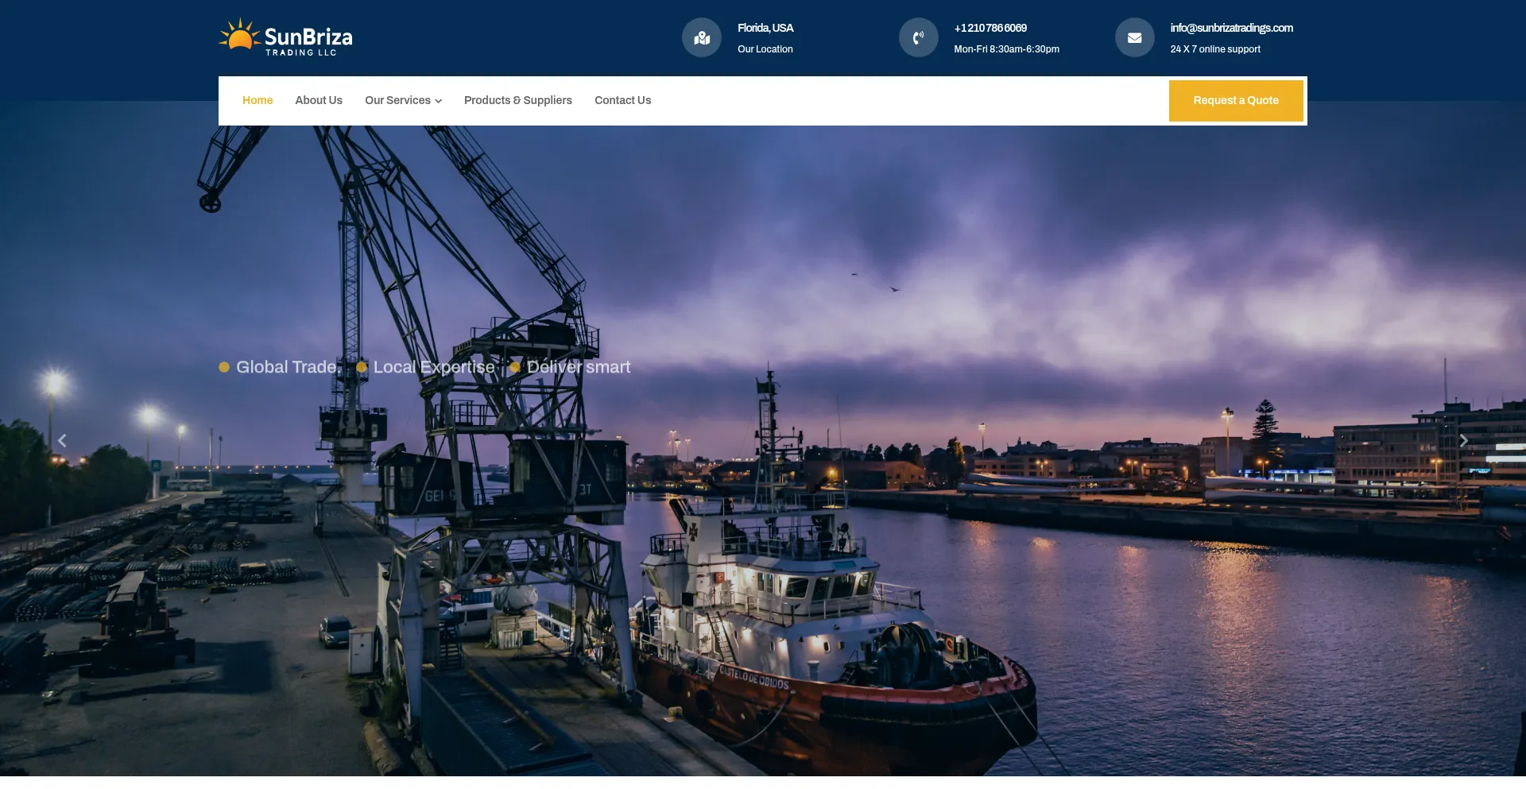Viewport: 1526px width, 789px height.
Task: Click the info@sunbrizatradings.com email address
Action: pos(1231,28)
